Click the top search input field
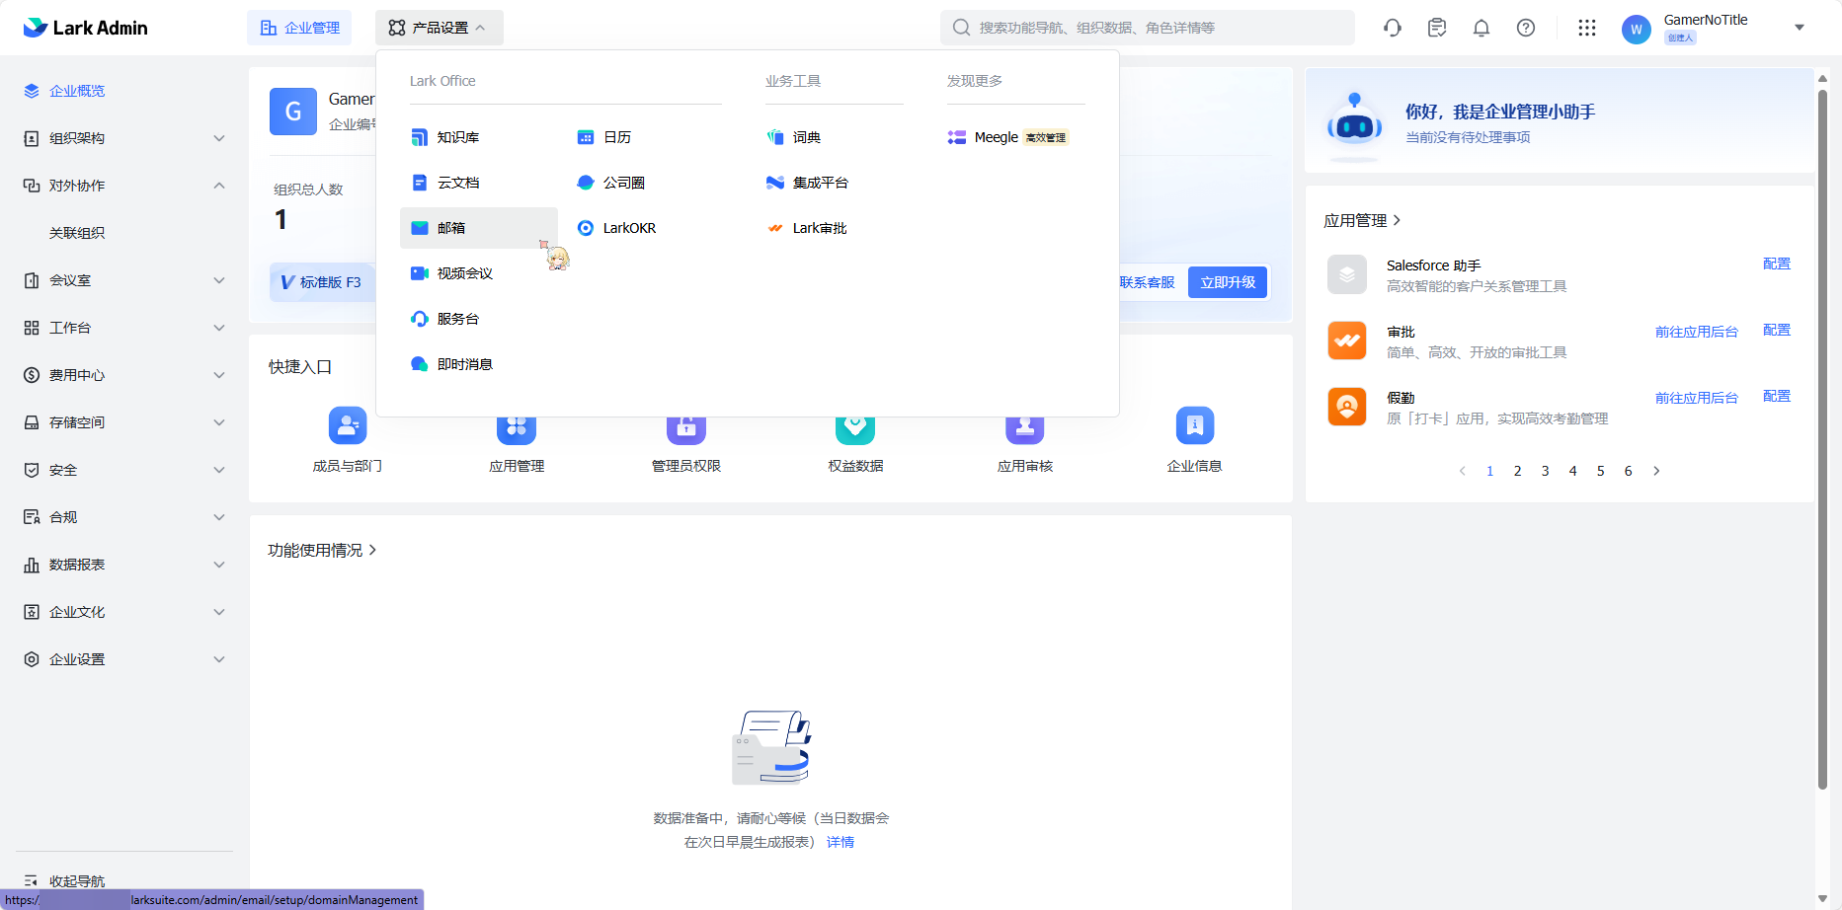The width and height of the screenshot is (1842, 910). point(1156,28)
